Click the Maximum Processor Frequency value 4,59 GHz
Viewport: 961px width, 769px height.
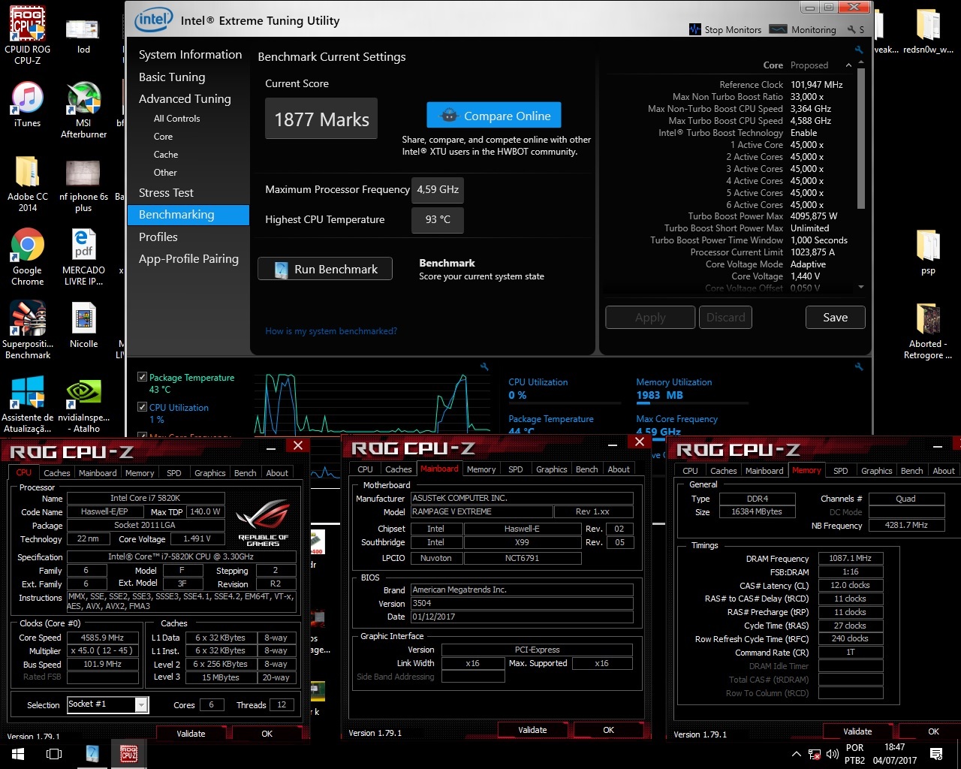point(438,189)
